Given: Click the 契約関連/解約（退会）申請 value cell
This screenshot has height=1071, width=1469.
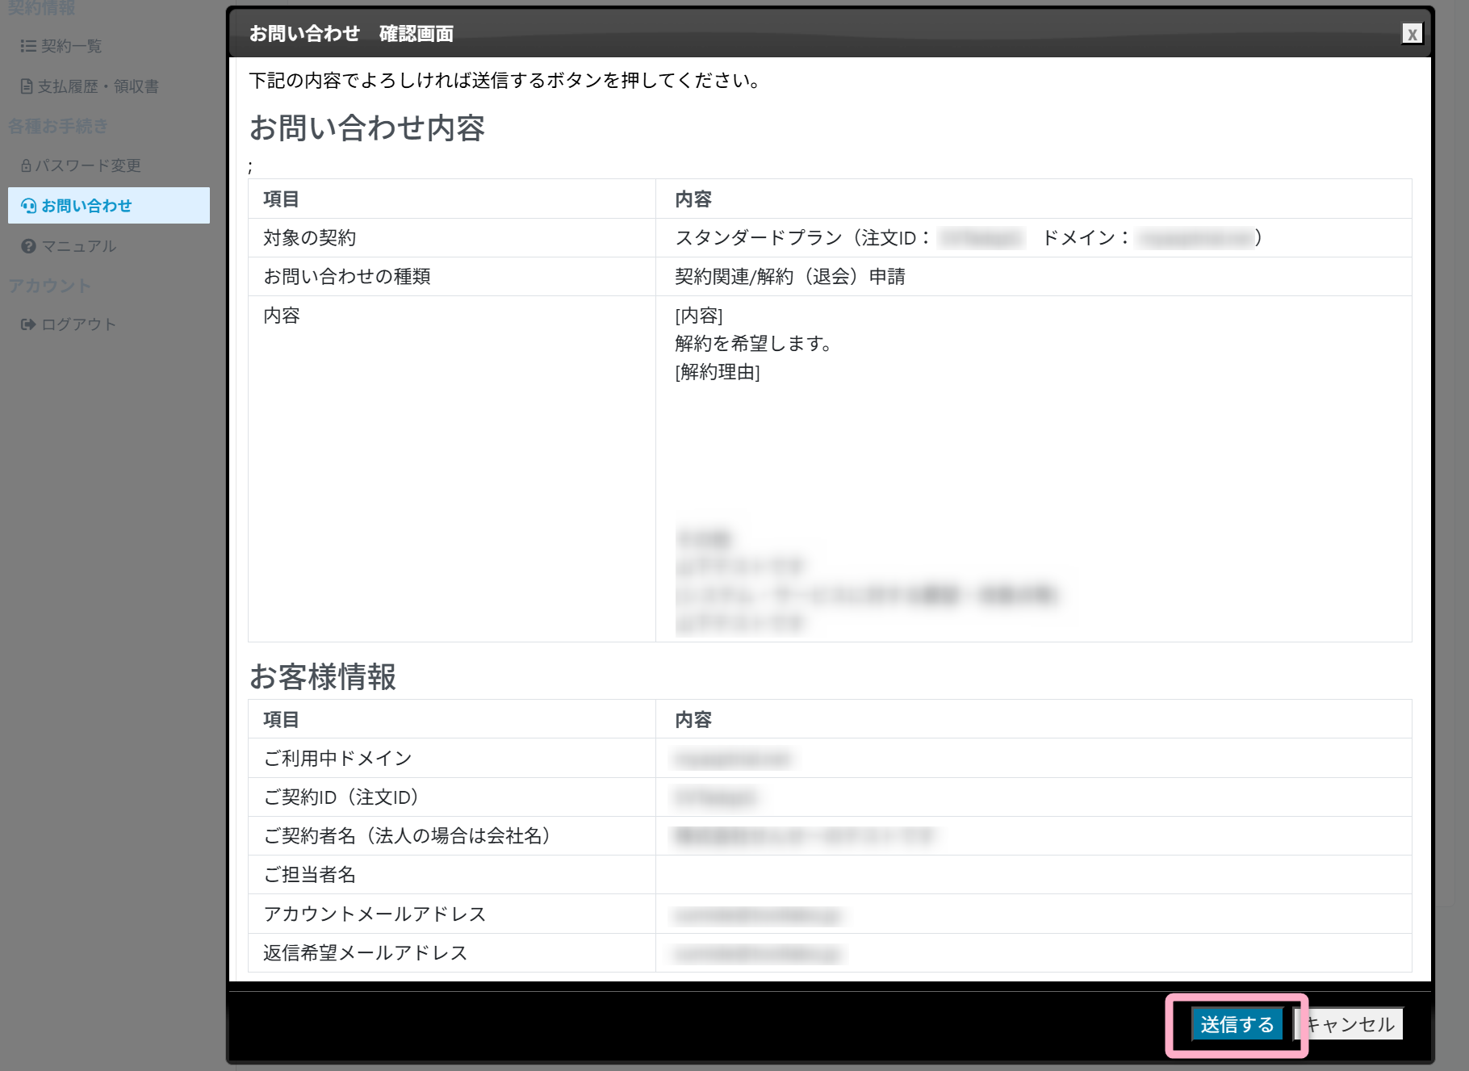Looking at the screenshot, I should tap(789, 277).
